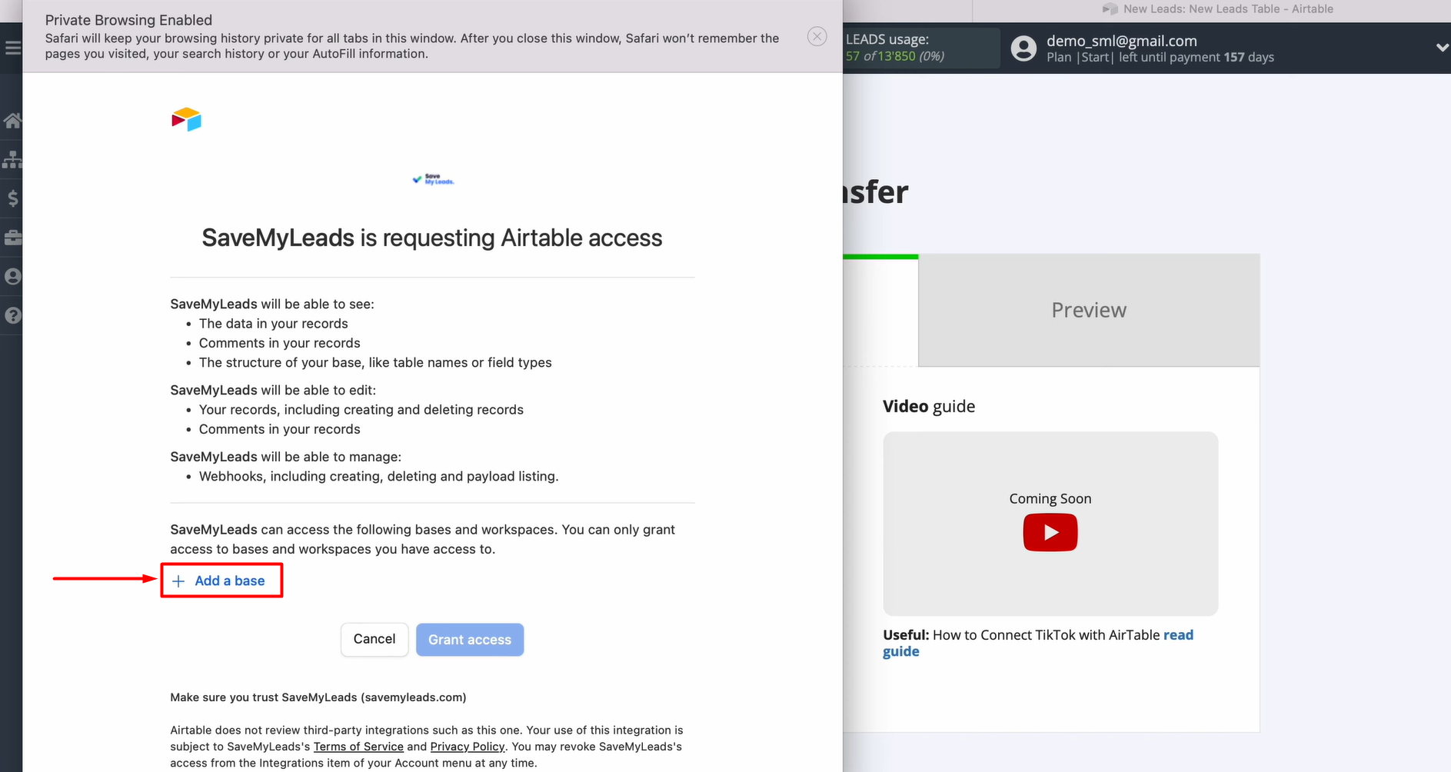
Task: Click the briefcase icon in the sidebar
Action: (x=12, y=238)
